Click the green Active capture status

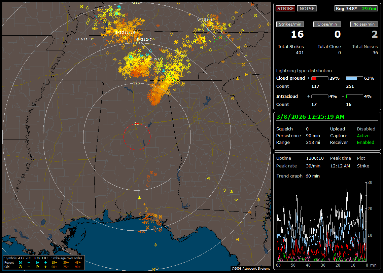(363, 136)
